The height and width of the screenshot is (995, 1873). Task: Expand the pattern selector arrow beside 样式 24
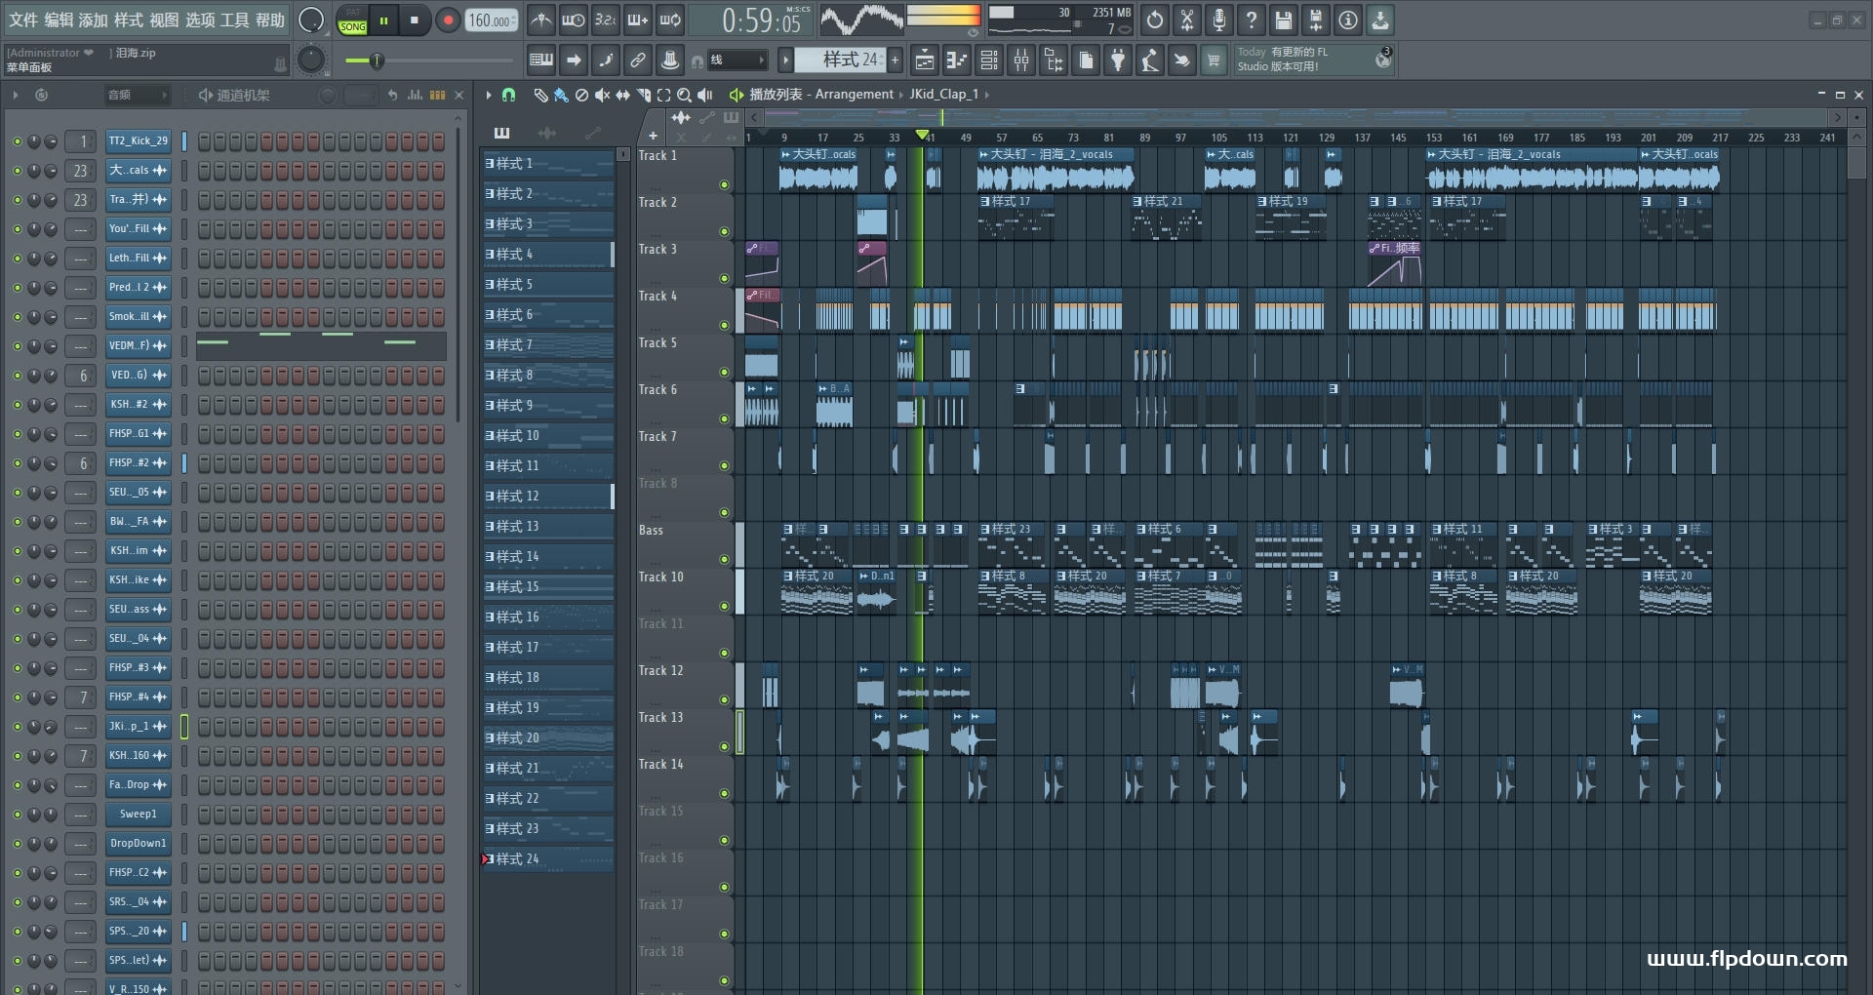tap(785, 60)
